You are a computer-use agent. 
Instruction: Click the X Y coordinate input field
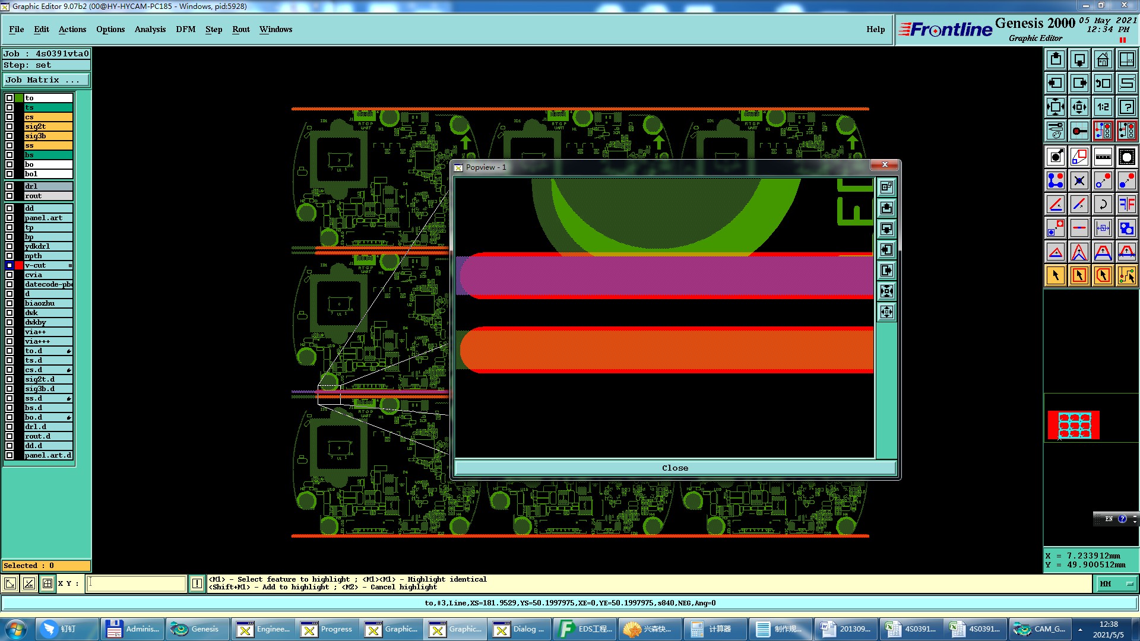(x=137, y=584)
